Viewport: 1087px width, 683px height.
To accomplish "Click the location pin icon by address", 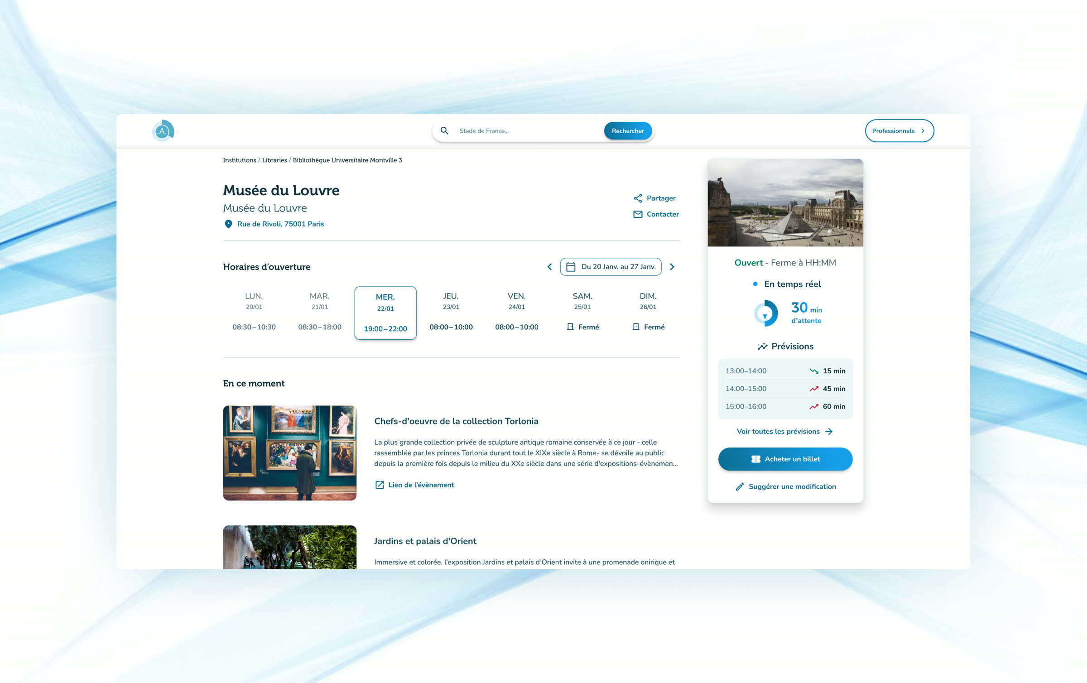I will tap(228, 224).
